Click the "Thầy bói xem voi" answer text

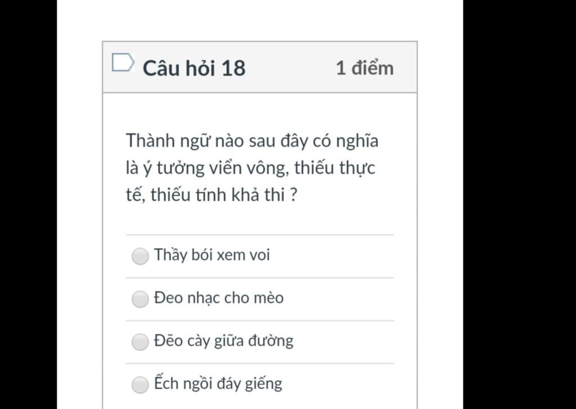click(x=212, y=255)
